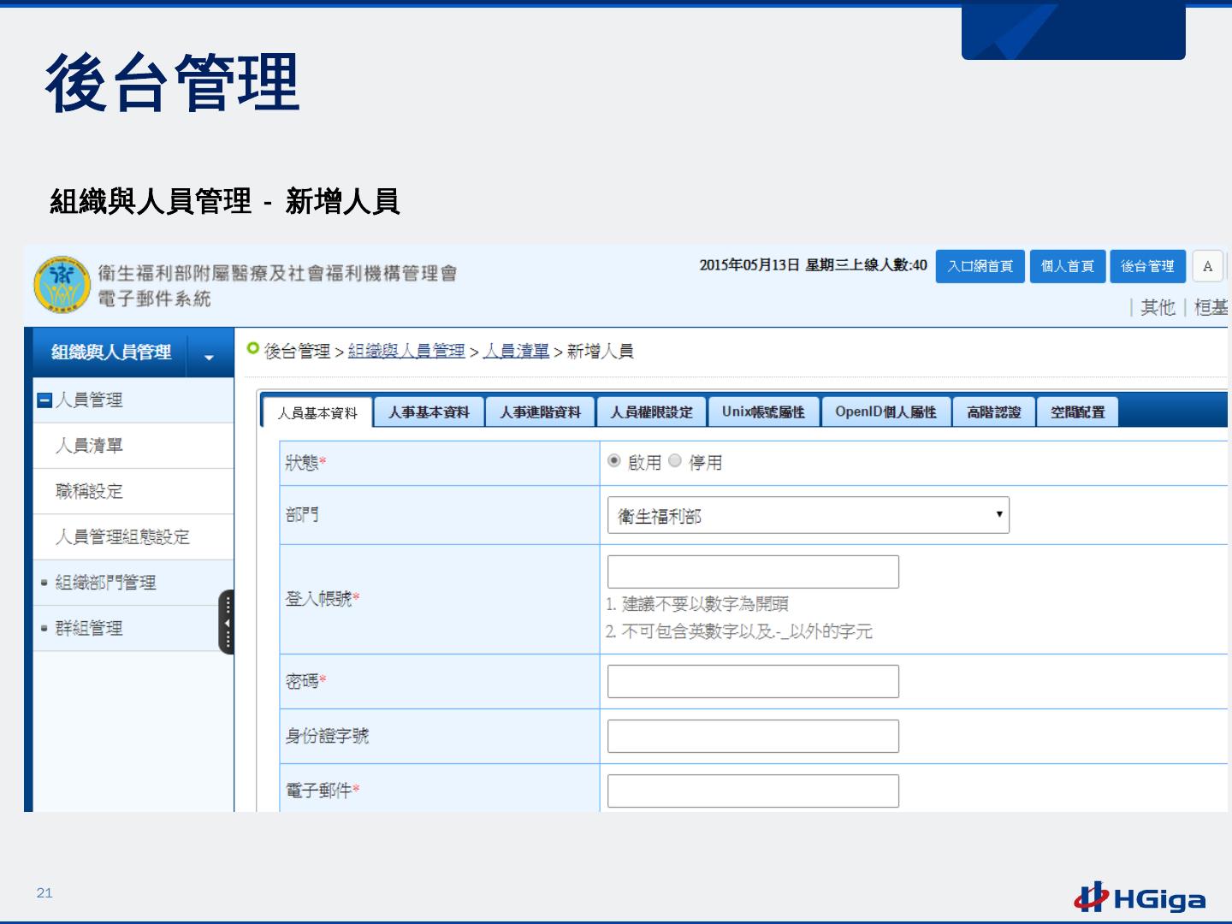The image size is (1232, 924).
Task: Collapse the 人員管理 tree section
Action: (45, 400)
